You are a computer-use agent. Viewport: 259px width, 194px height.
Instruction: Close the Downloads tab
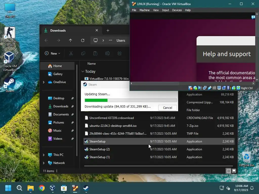click(x=97, y=30)
